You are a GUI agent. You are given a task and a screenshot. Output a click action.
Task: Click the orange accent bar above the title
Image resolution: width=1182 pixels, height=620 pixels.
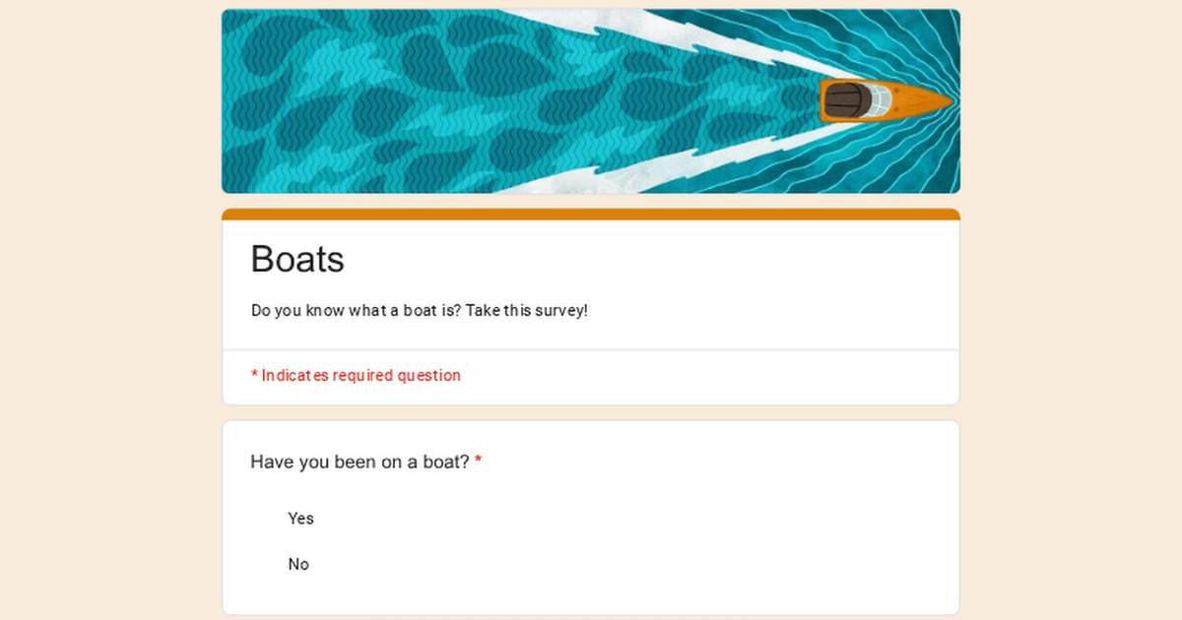pyautogui.click(x=591, y=214)
